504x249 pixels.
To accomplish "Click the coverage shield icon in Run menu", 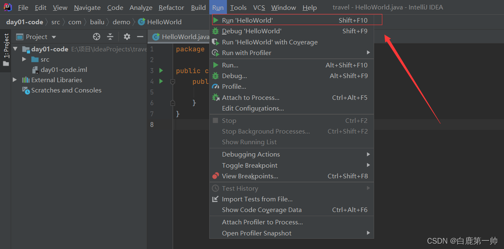I will pyautogui.click(x=215, y=42).
